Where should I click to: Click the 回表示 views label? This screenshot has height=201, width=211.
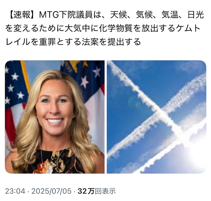point(105,191)
